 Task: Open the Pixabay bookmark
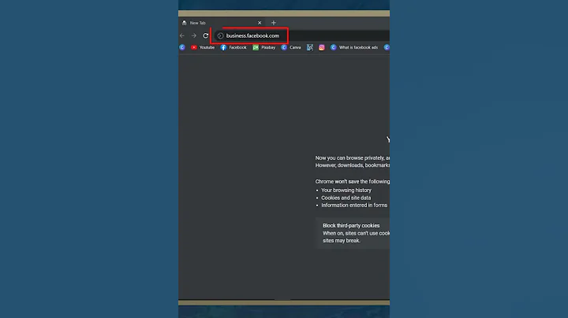pyautogui.click(x=264, y=47)
